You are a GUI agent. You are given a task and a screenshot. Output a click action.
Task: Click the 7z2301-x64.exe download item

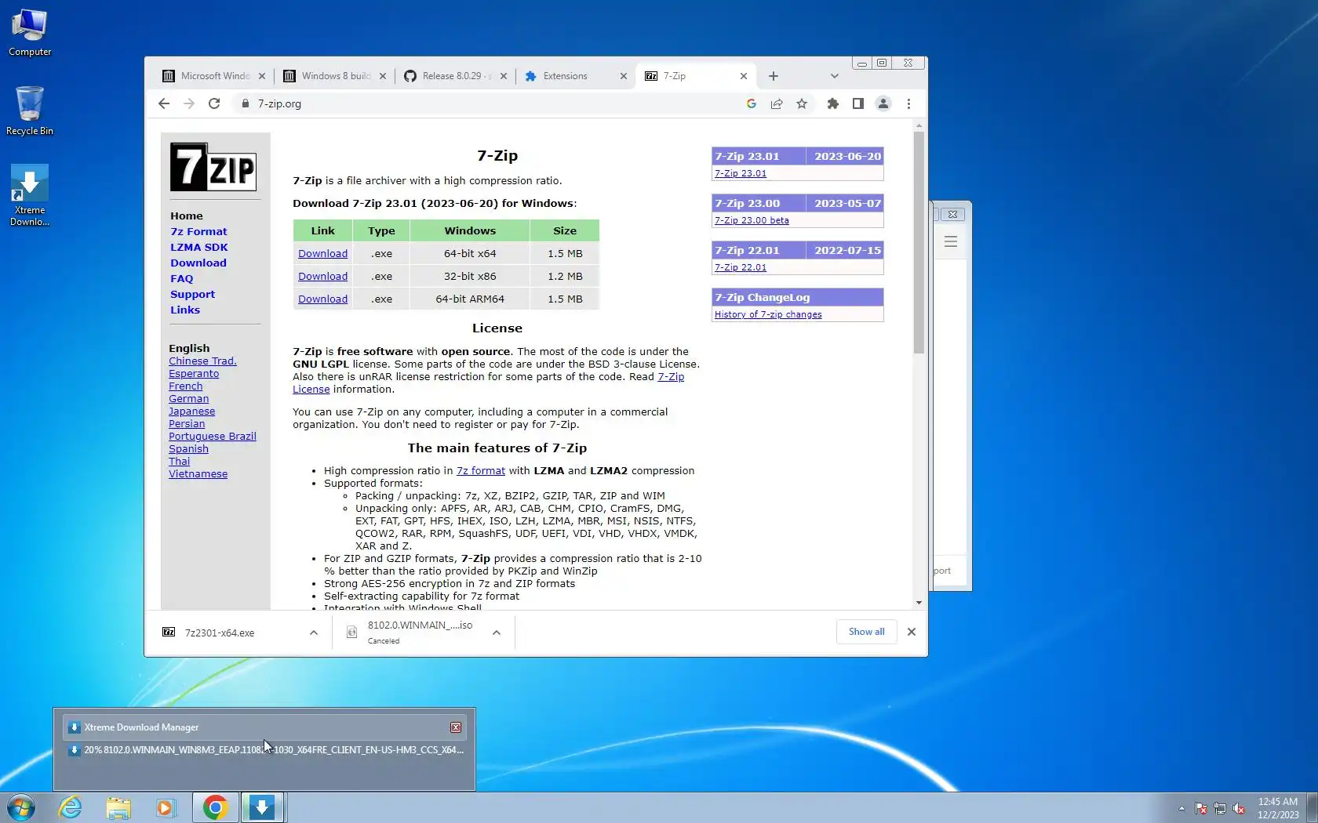(220, 633)
